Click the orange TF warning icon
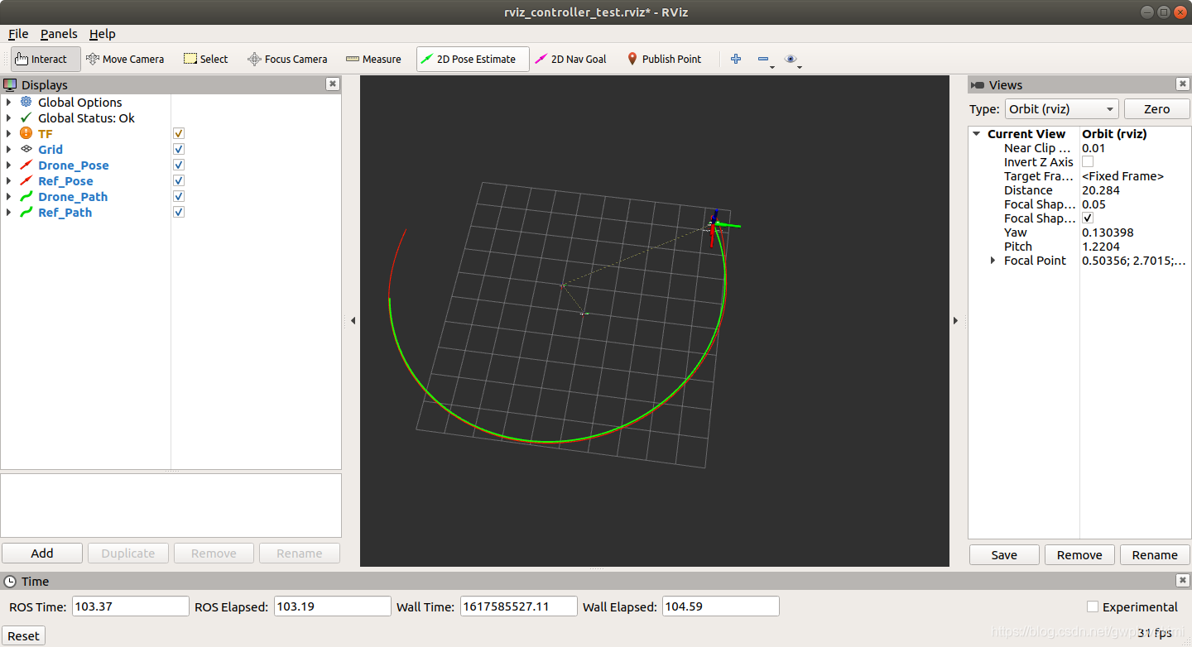The image size is (1192, 647). tap(26, 133)
